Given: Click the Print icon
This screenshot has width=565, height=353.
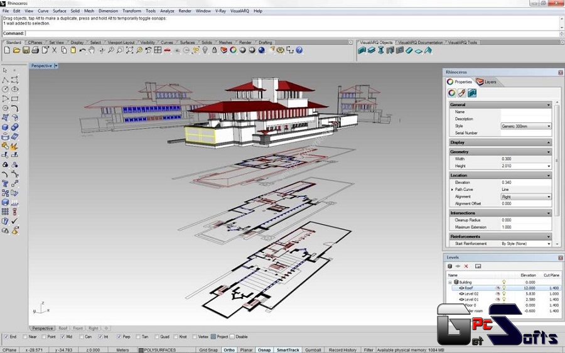Looking at the screenshot, I should click(x=35, y=50).
